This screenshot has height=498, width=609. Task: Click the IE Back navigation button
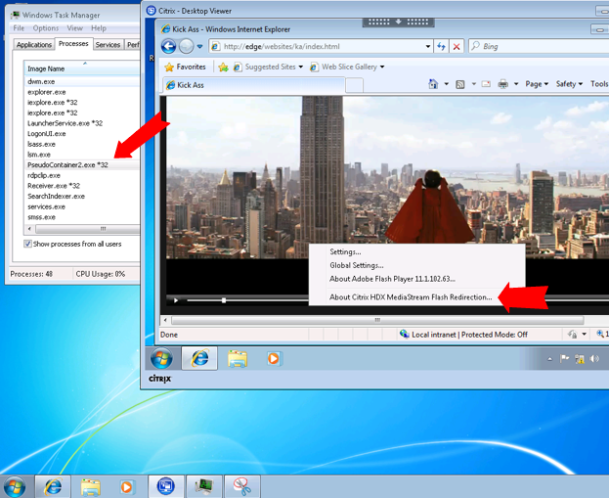pyautogui.click(x=167, y=46)
